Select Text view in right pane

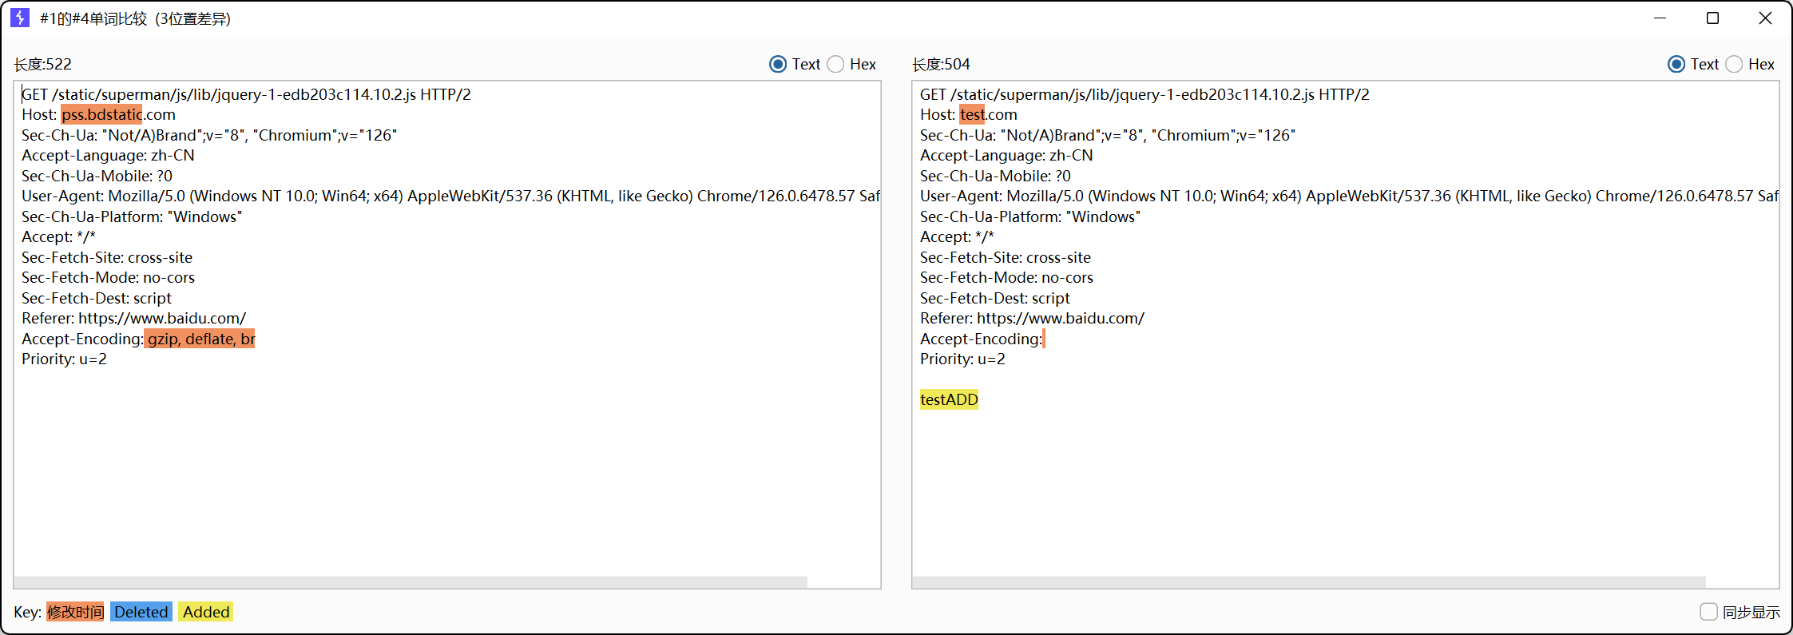[1676, 65]
